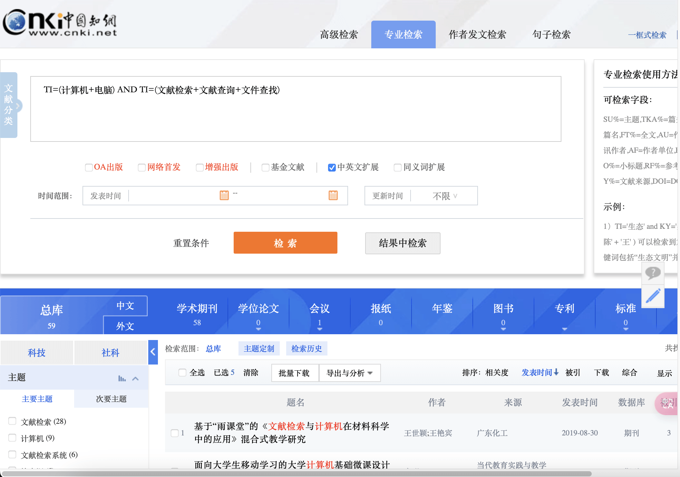The width and height of the screenshot is (680, 477).
Task: Open the 一框式检索 link
Action: point(647,35)
